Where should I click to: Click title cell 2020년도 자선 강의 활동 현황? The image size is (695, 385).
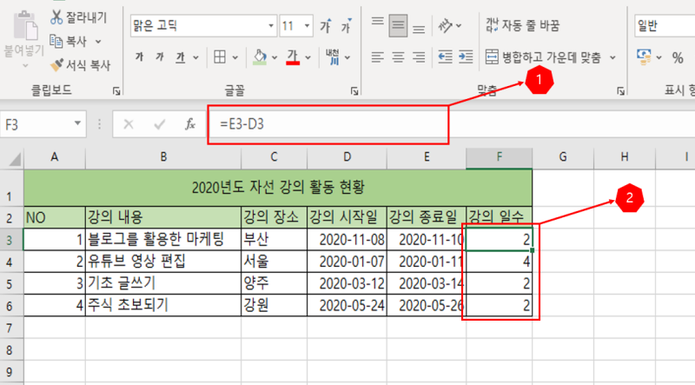click(x=278, y=187)
